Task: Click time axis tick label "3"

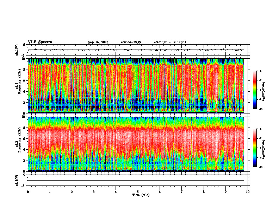Action: point(94,192)
